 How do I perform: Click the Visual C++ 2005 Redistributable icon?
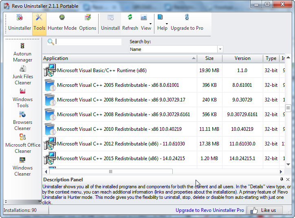(x=50, y=85)
